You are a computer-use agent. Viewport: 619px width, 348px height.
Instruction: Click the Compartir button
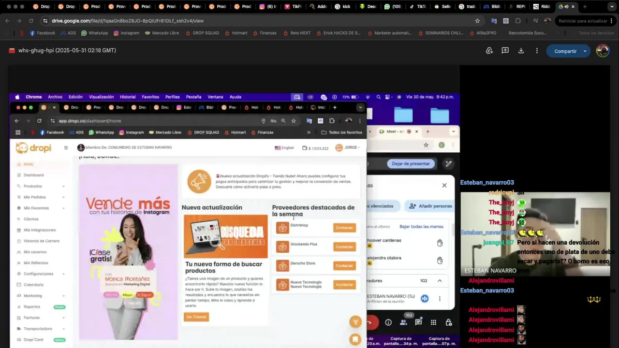[565, 51]
